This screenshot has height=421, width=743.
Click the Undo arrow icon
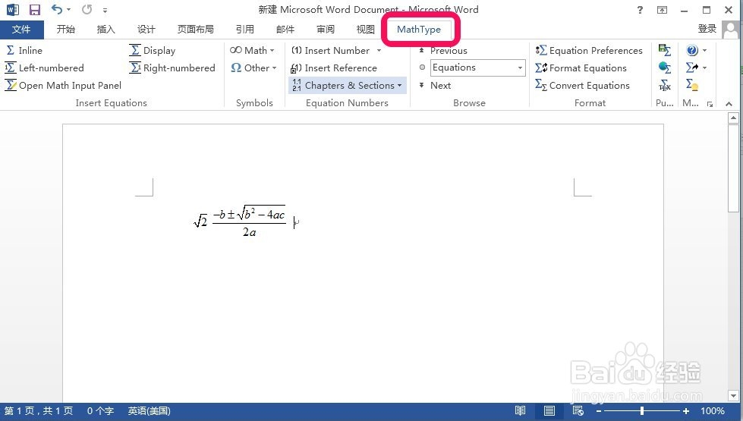[56, 9]
